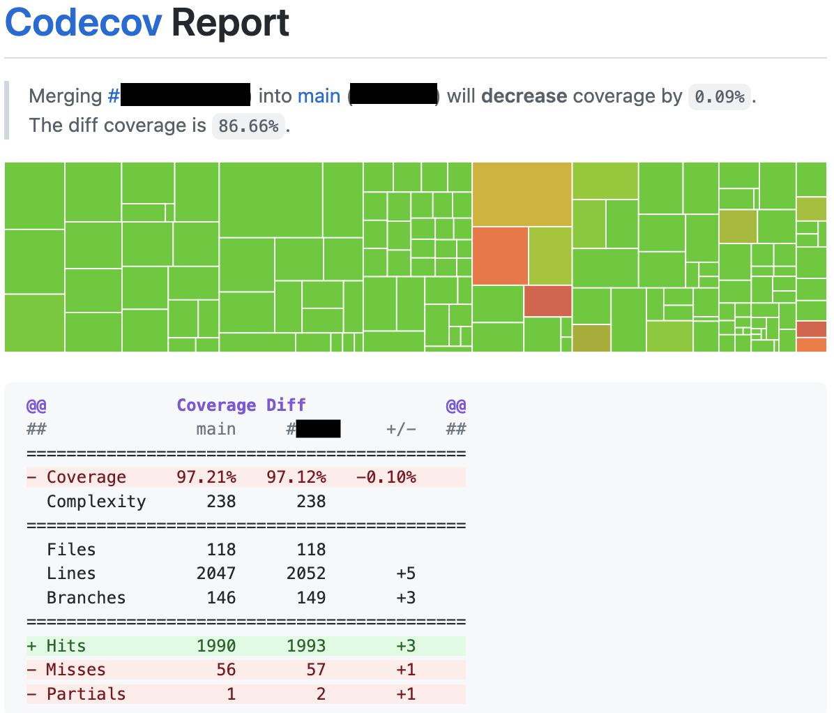Click the 86.66% diff coverage value
834x713 pixels.
248,126
